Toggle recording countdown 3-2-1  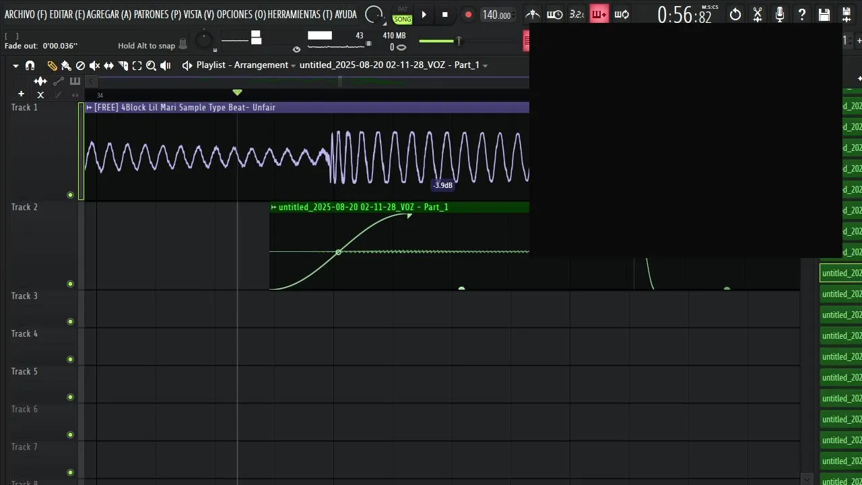tap(576, 14)
